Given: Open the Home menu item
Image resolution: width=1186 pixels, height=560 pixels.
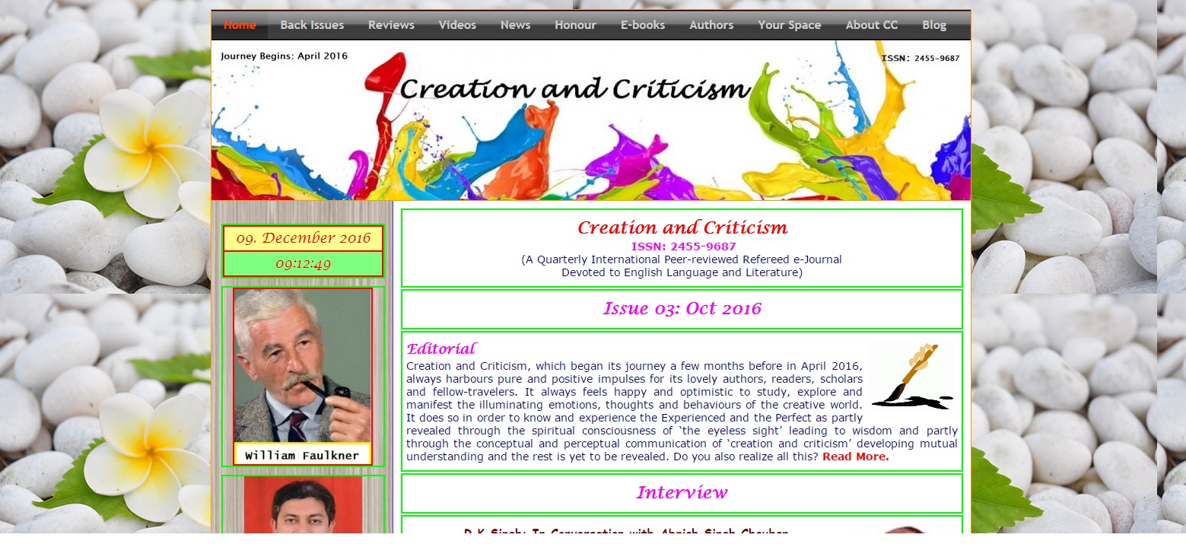Looking at the screenshot, I should pyautogui.click(x=240, y=25).
